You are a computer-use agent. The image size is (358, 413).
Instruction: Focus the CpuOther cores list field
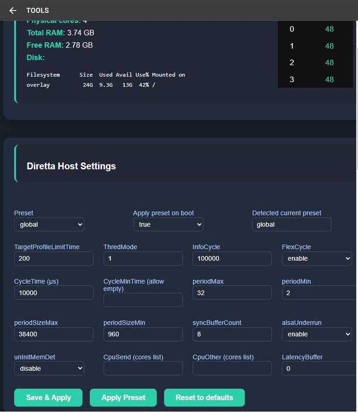232,368
